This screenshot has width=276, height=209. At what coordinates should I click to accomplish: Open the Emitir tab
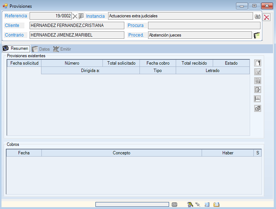[x=62, y=49]
